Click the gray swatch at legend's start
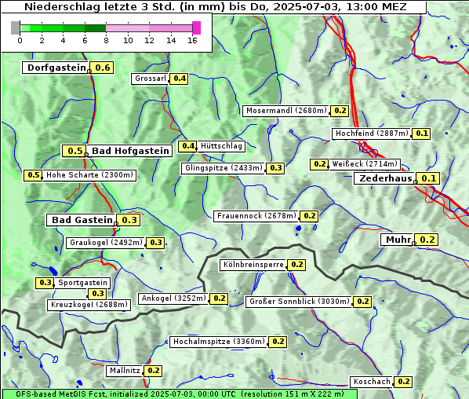Viewport: 469px width, 399px height. (15, 27)
